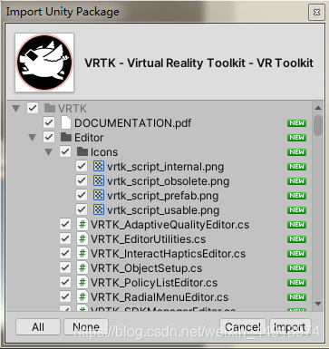This screenshot has height=349, width=329.
Task: Select the vrtk_script_prefab.png file name
Action: coord(162,196)
